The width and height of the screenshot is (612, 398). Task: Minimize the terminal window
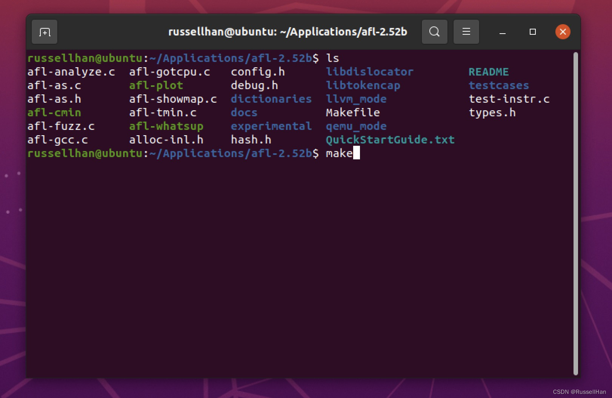tap(502, 32)
